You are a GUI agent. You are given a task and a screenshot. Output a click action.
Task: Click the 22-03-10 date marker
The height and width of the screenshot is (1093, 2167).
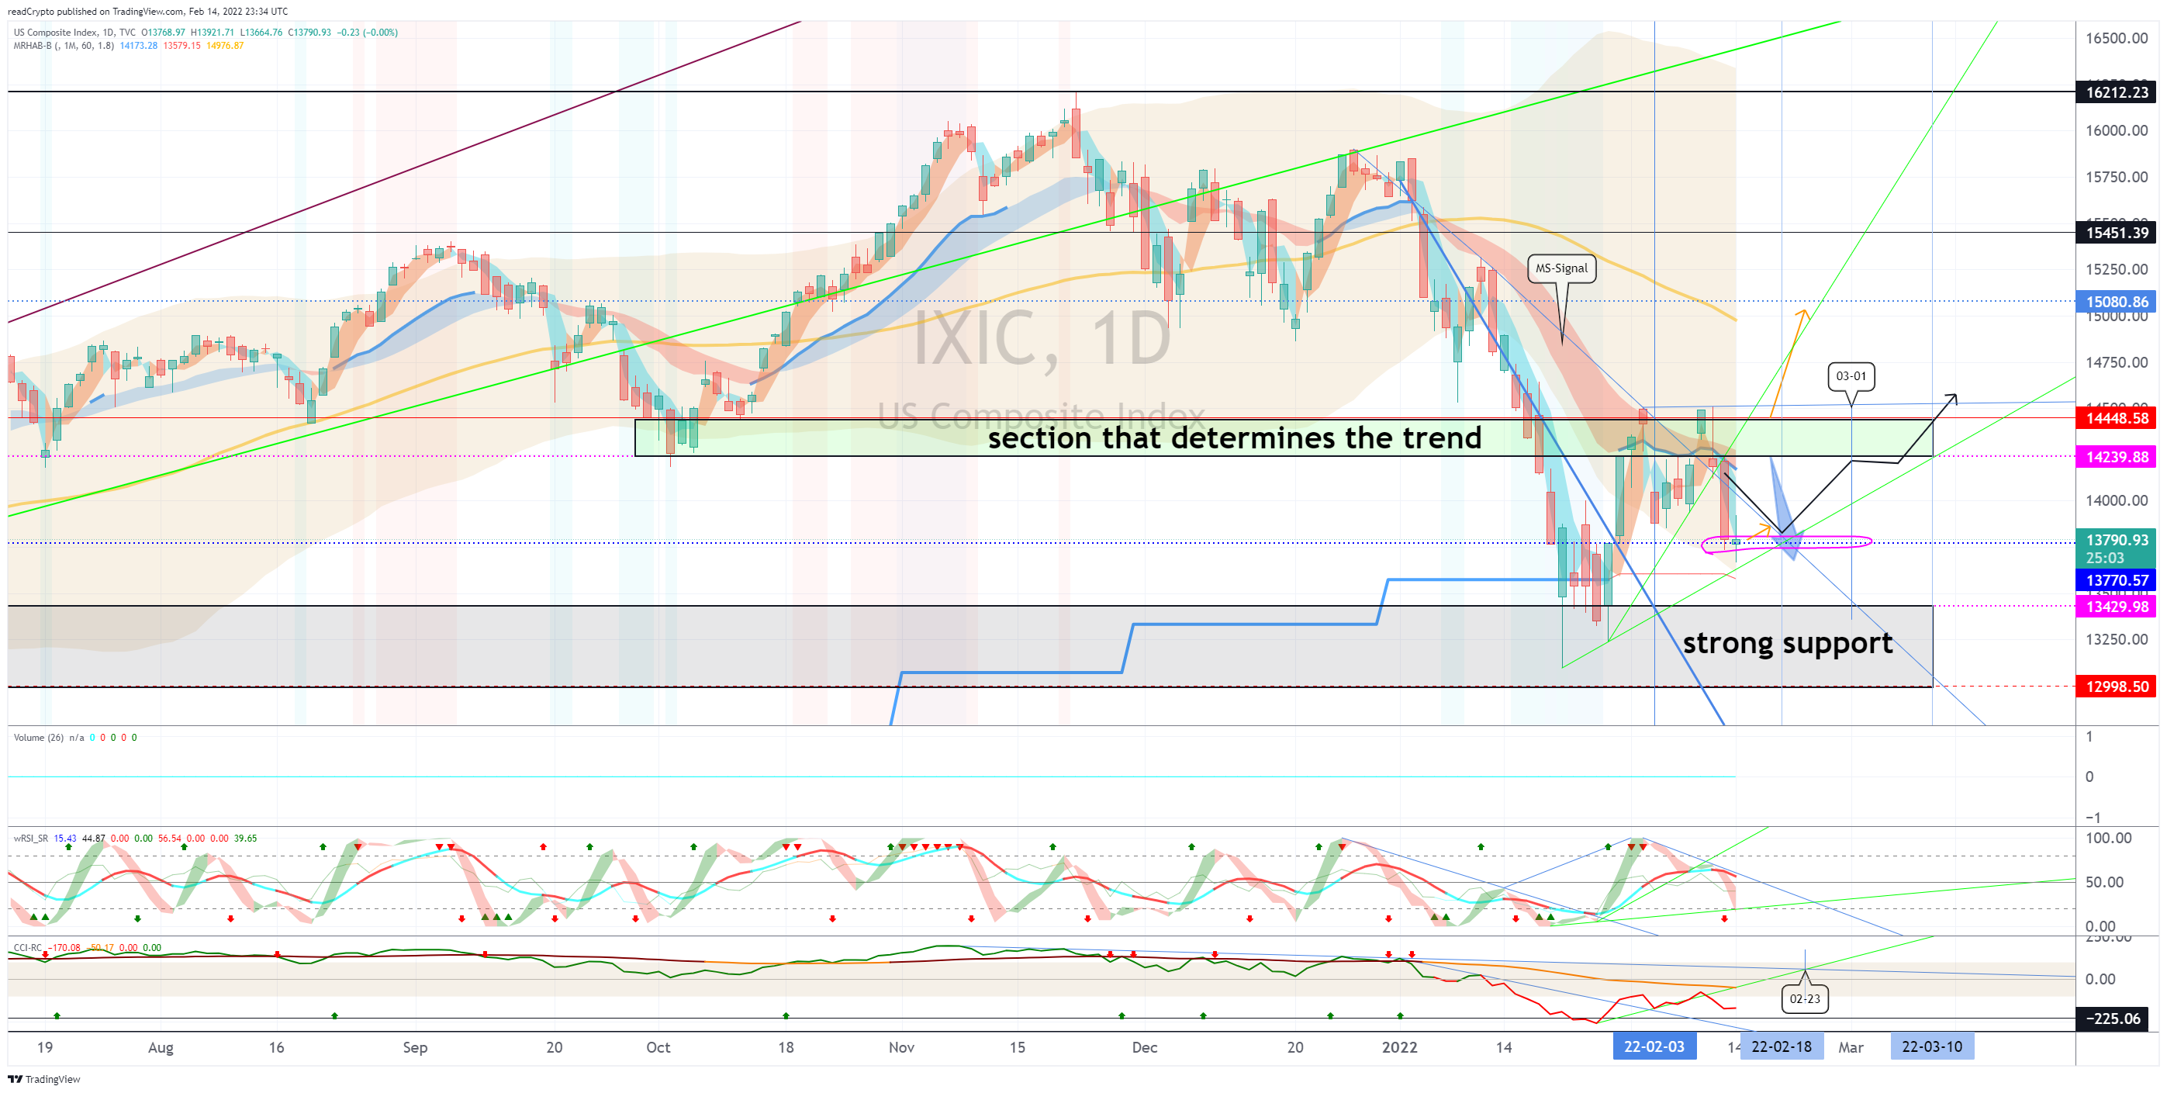pyautogui.click(x=1931, y=1046)
